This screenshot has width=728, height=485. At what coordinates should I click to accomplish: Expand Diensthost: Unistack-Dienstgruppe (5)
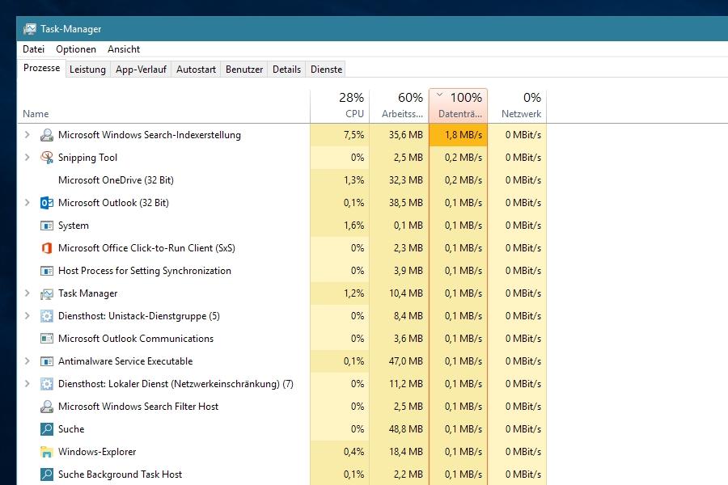(x=28, y=316)
